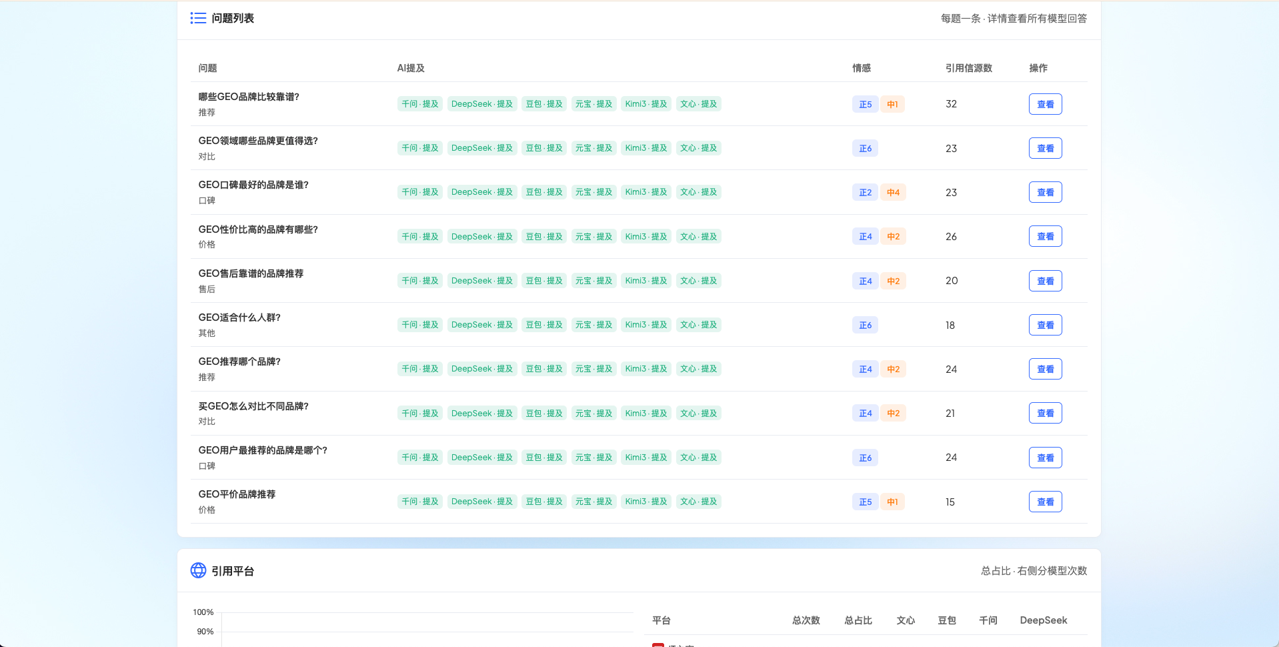Screen dimensions: 1279x647
Task: Click the globe icon beside 引用平台
Action: 198,570
